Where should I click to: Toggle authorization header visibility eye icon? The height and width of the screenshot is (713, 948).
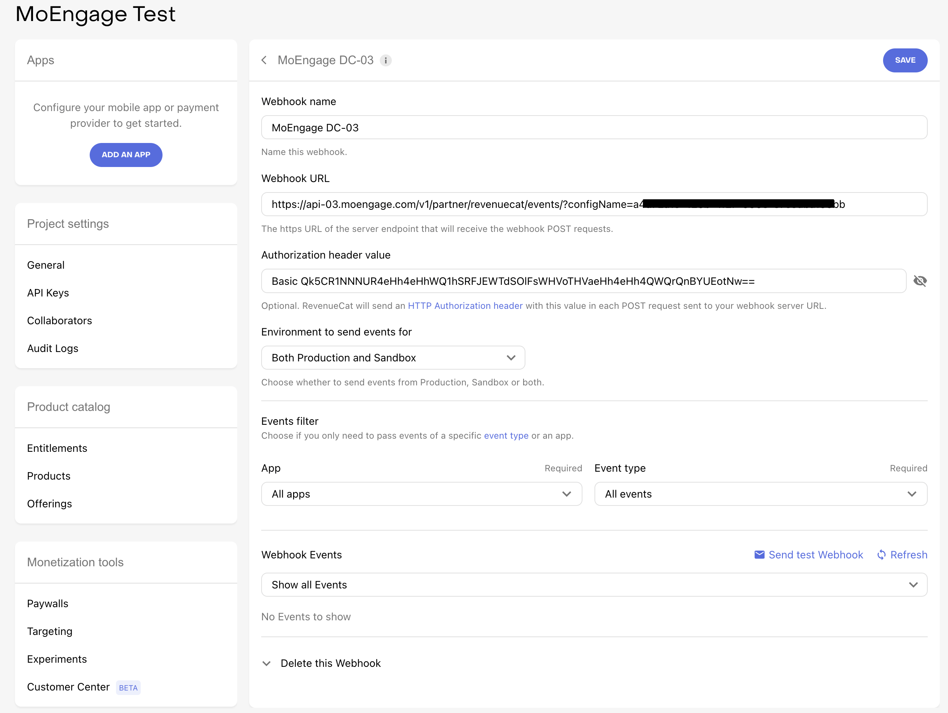click(920, 281)
